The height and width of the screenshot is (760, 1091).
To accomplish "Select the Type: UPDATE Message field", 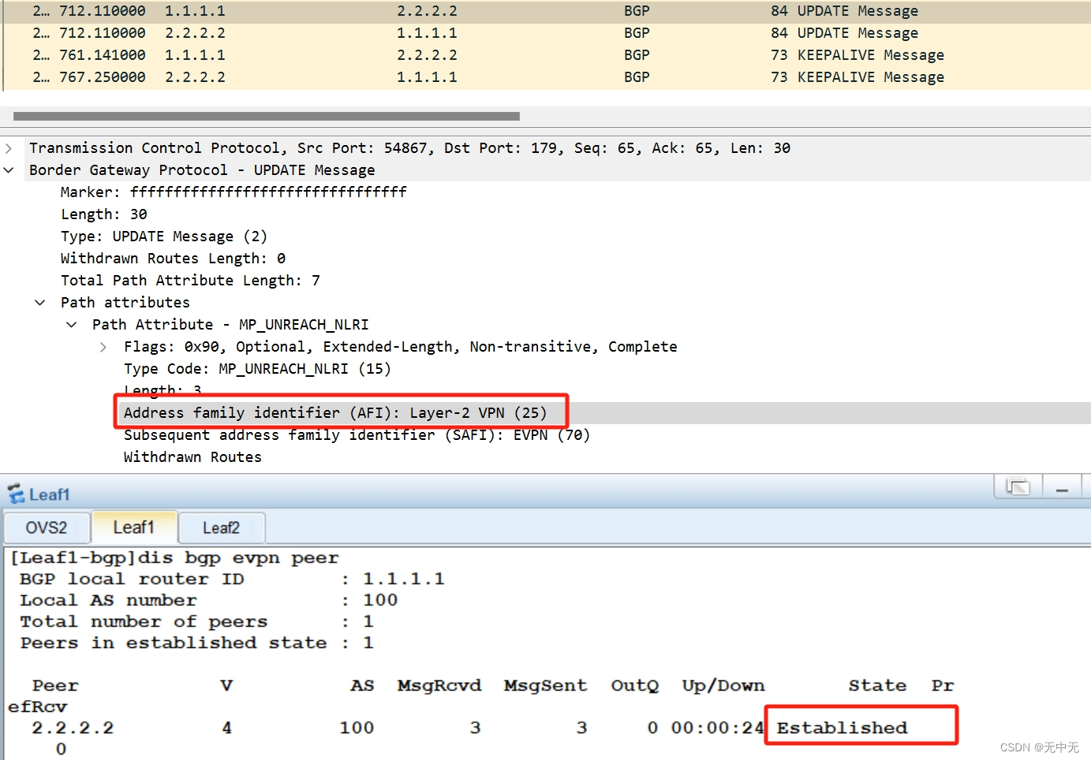I will click(164, 237).
